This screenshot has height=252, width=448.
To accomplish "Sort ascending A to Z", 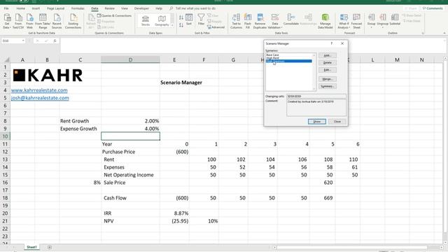I will [181, 17].
